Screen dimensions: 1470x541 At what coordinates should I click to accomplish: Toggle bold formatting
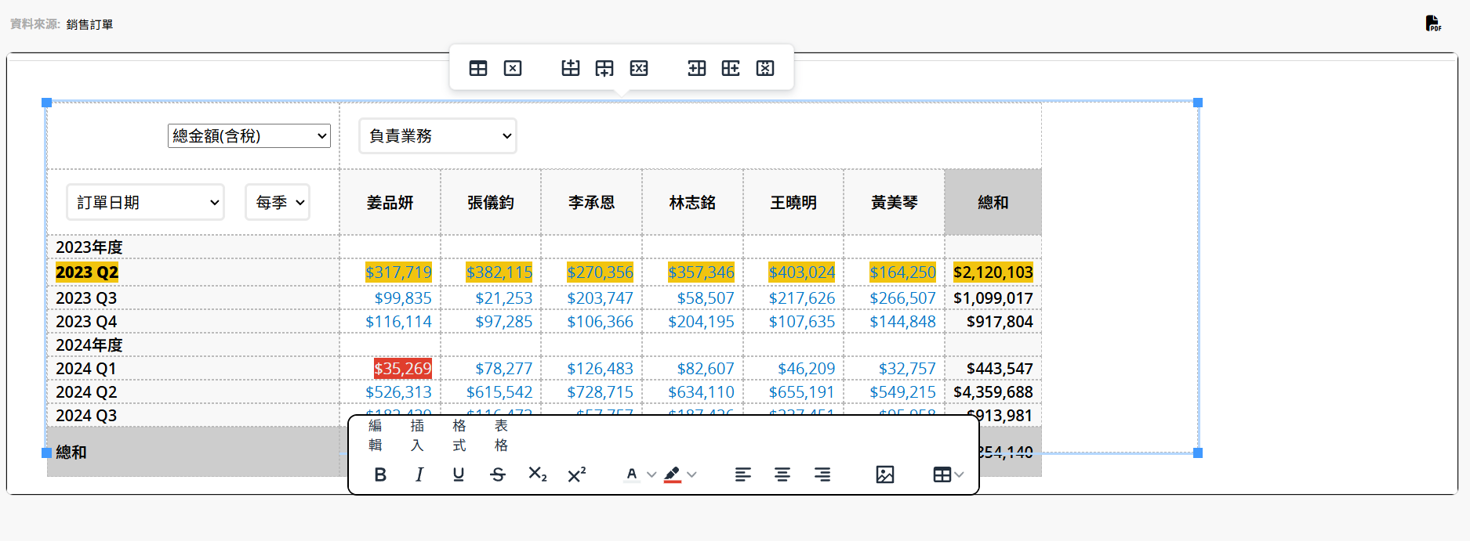[380, 474]
